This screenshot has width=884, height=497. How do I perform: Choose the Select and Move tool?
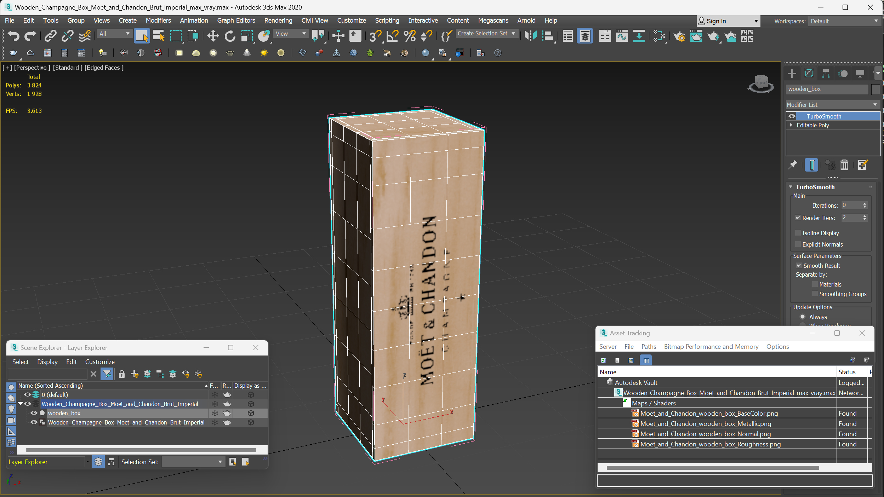click(x=213, y=36)
